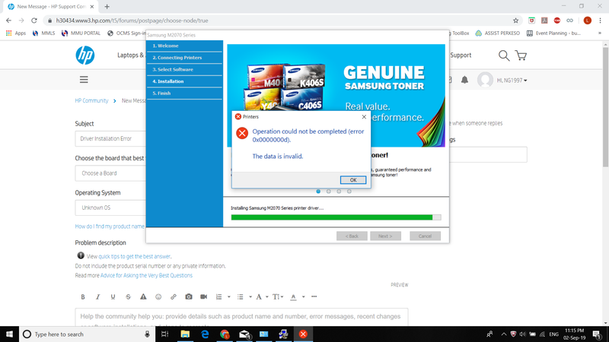Image resolution: width=609 pixels, height=342 pixels.
Task: Open the Choose a Board dropdown
Action: point(110,173)
